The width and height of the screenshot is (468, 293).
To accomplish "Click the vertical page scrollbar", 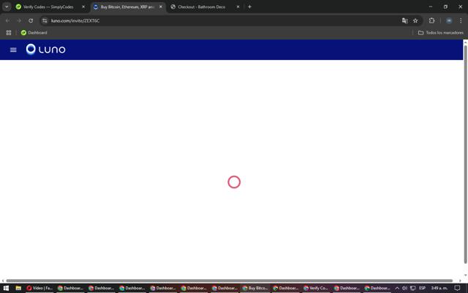I will 465,154.
